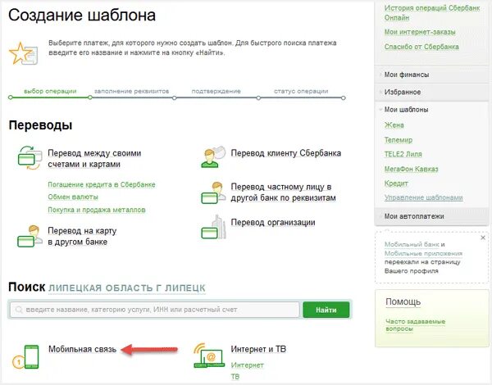Click the icon for 'Перевод частному лицу в другой банк'
The image size is (492, 385).
click(213, 192)
